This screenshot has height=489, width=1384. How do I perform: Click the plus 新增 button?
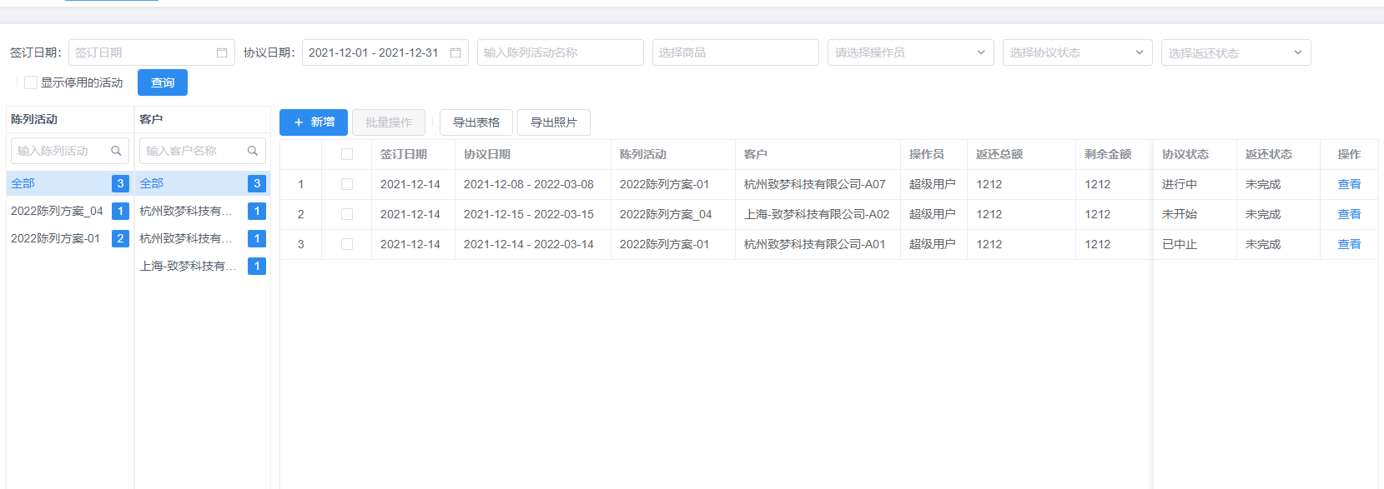pos(314,122)
